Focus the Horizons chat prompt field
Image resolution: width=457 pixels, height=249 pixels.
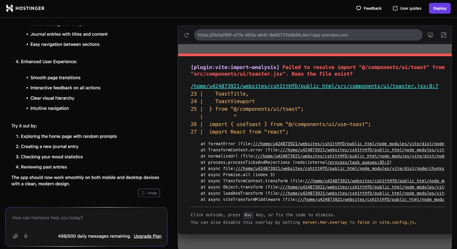tap(86, 218)
